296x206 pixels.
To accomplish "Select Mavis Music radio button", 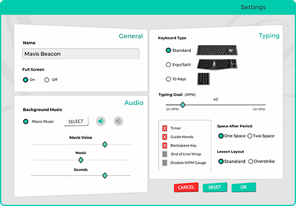I will (25, 121).
